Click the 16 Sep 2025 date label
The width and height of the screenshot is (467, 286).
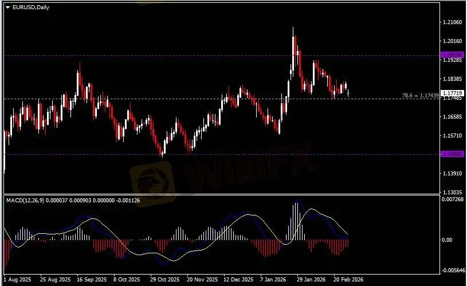point(92,280)
